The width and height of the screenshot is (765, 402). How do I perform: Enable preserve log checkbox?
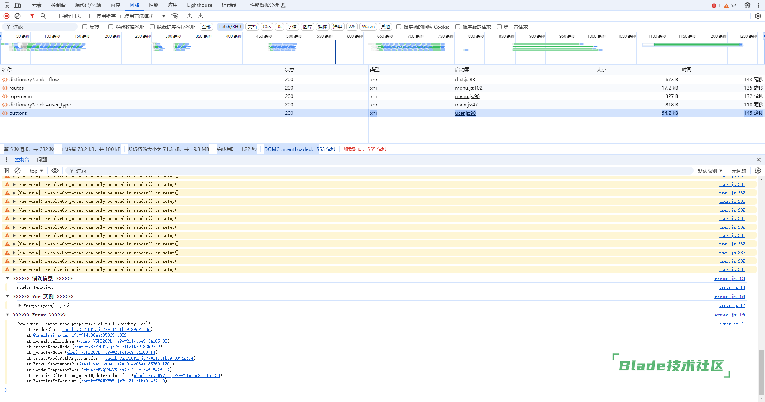point(57,16)
